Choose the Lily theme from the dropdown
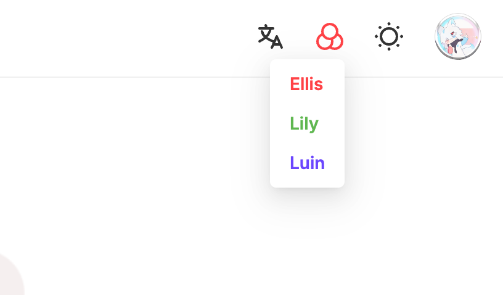 [304, 123]
